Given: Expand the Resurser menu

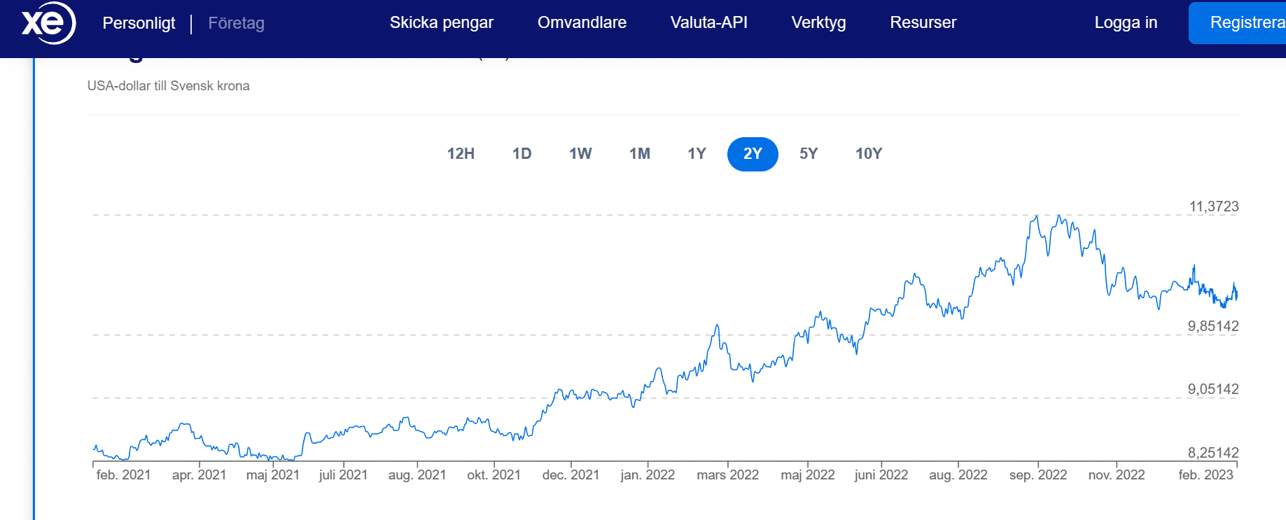Looking at the screenshot, I should click(923, 22).
